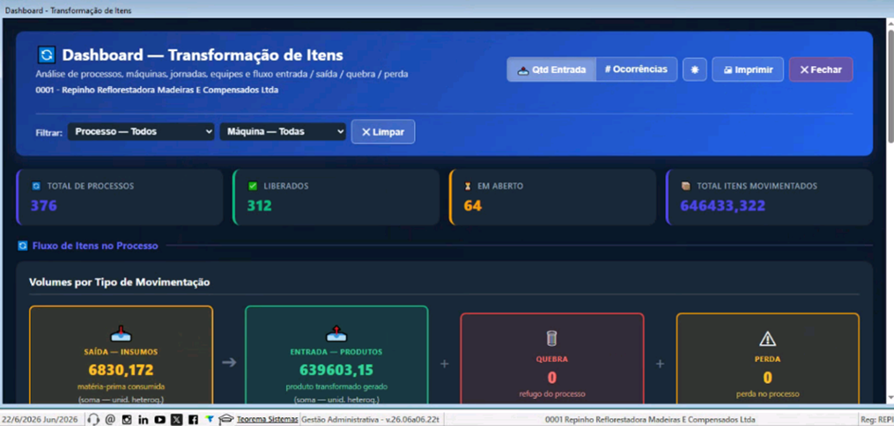Click the Limpar filter button
Image resolution: width=894 pixels, height=426 pixels.
coord(382,131)
